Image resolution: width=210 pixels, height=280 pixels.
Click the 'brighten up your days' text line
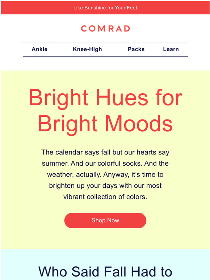(x=105, y=186)
